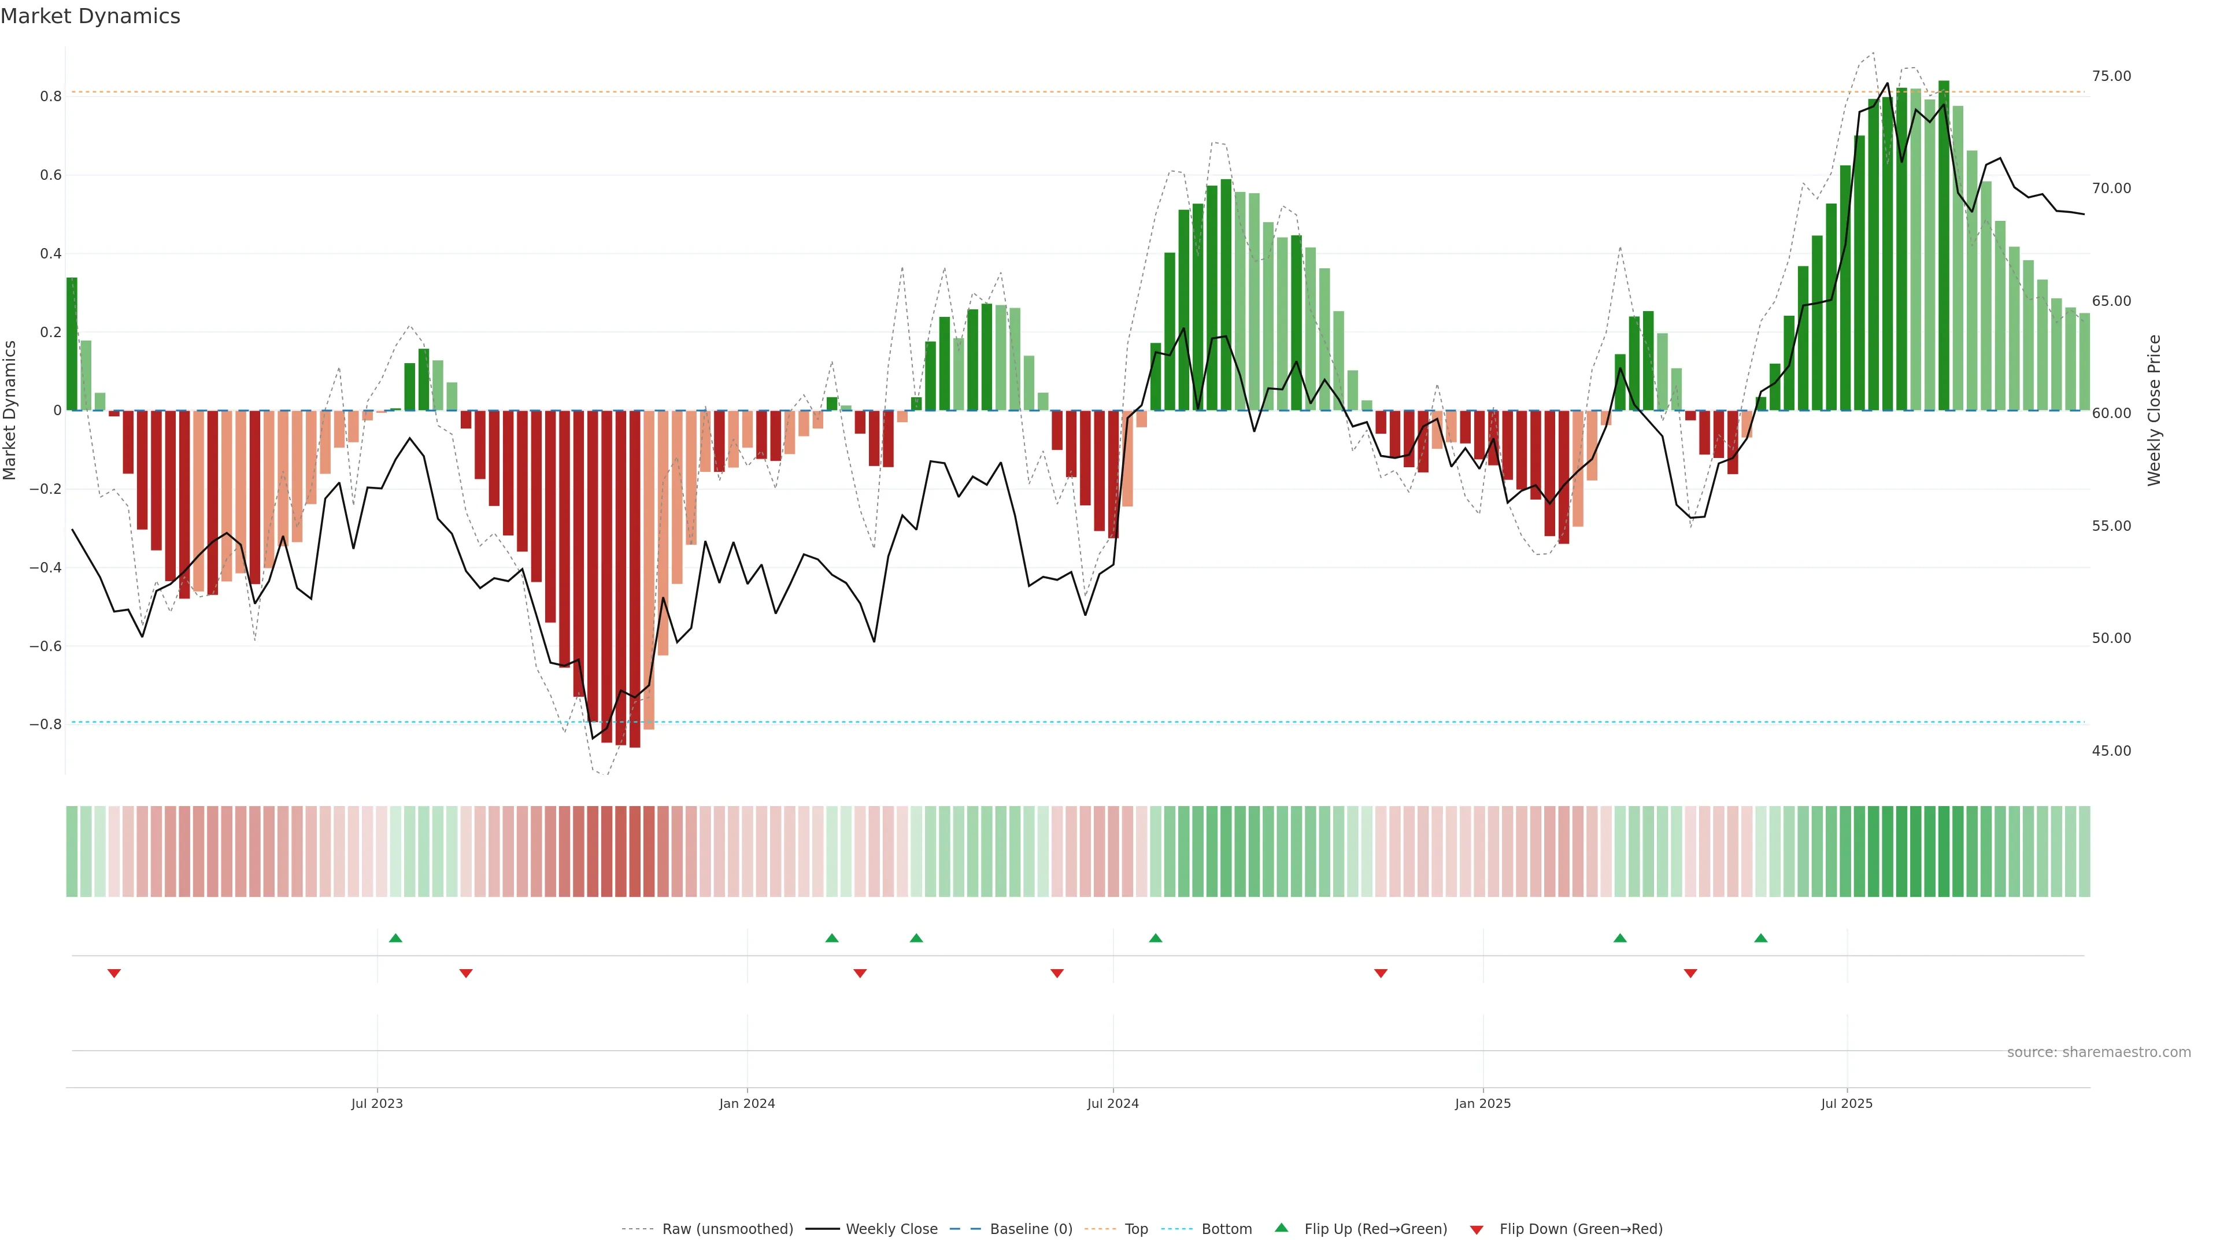This screenshot has height=1249, width=2220.
Task: Click the red flip-down triangle between Jul 2024 and Jan 2025
Action: [x=1381, y=973]
